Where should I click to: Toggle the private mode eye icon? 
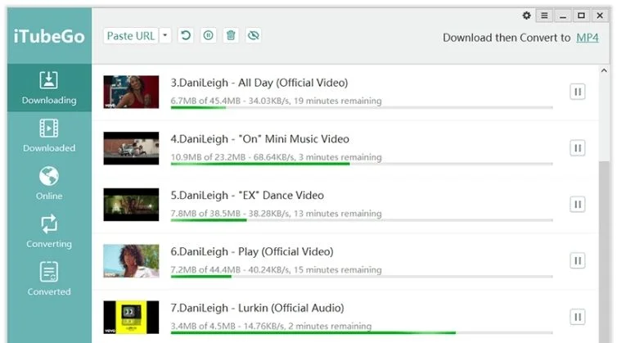(x=254, y=35)
